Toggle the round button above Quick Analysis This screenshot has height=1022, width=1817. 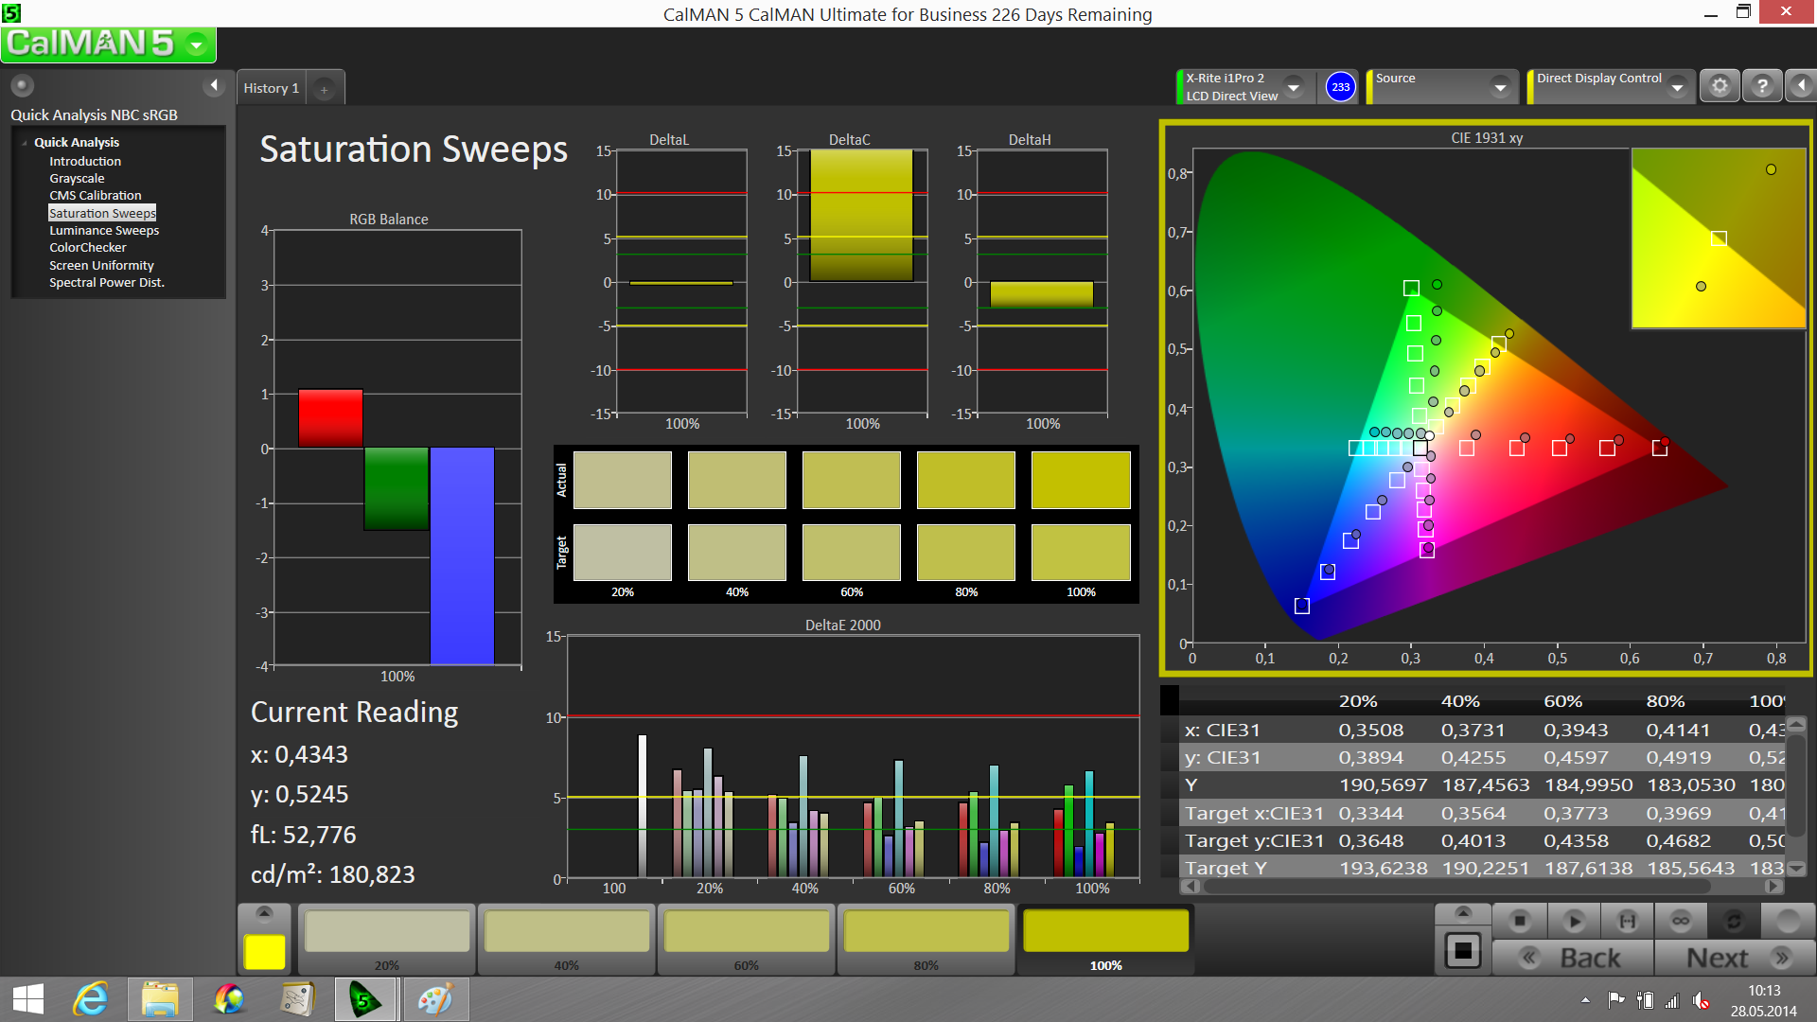[x=22, y=86]
